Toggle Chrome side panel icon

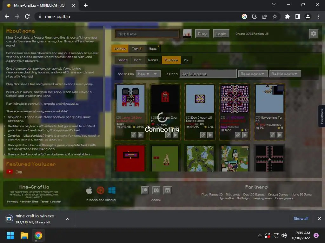pyautogui.click(x=298, y=16)
